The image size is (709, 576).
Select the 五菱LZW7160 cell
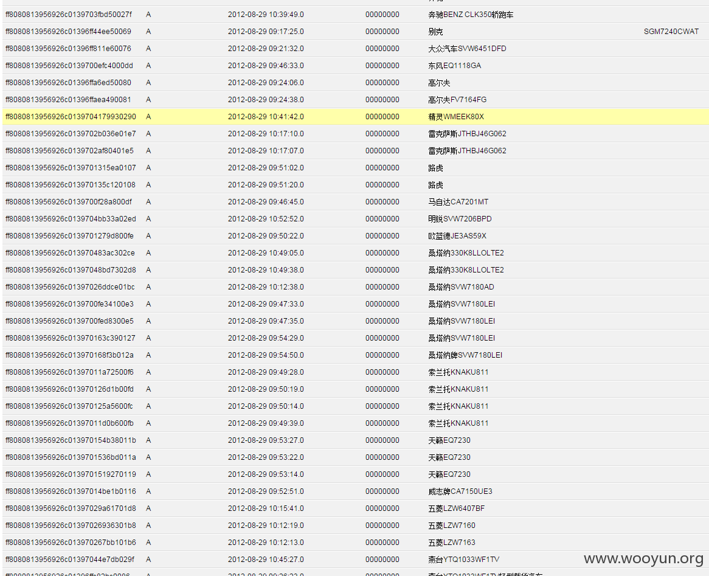(452, 526)
